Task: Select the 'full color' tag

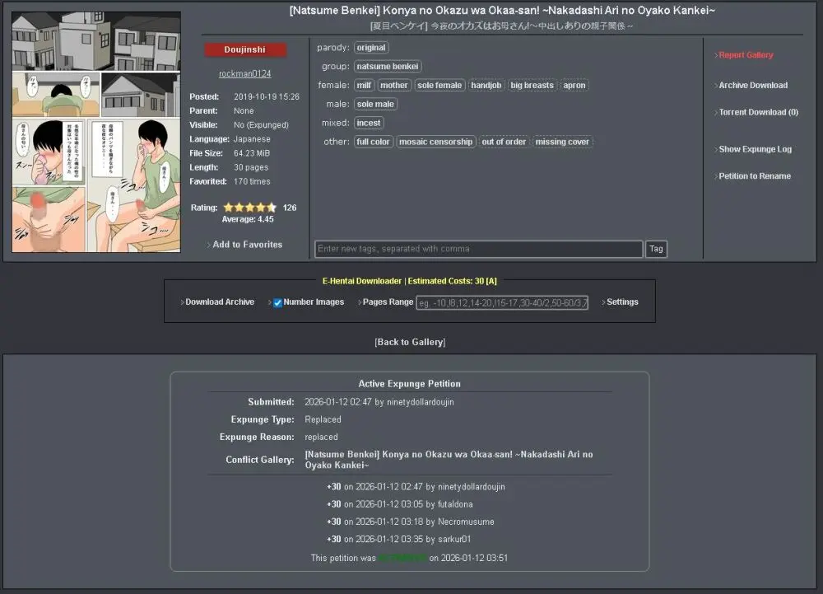Action: pyautogui.click(x=373, y=143)
